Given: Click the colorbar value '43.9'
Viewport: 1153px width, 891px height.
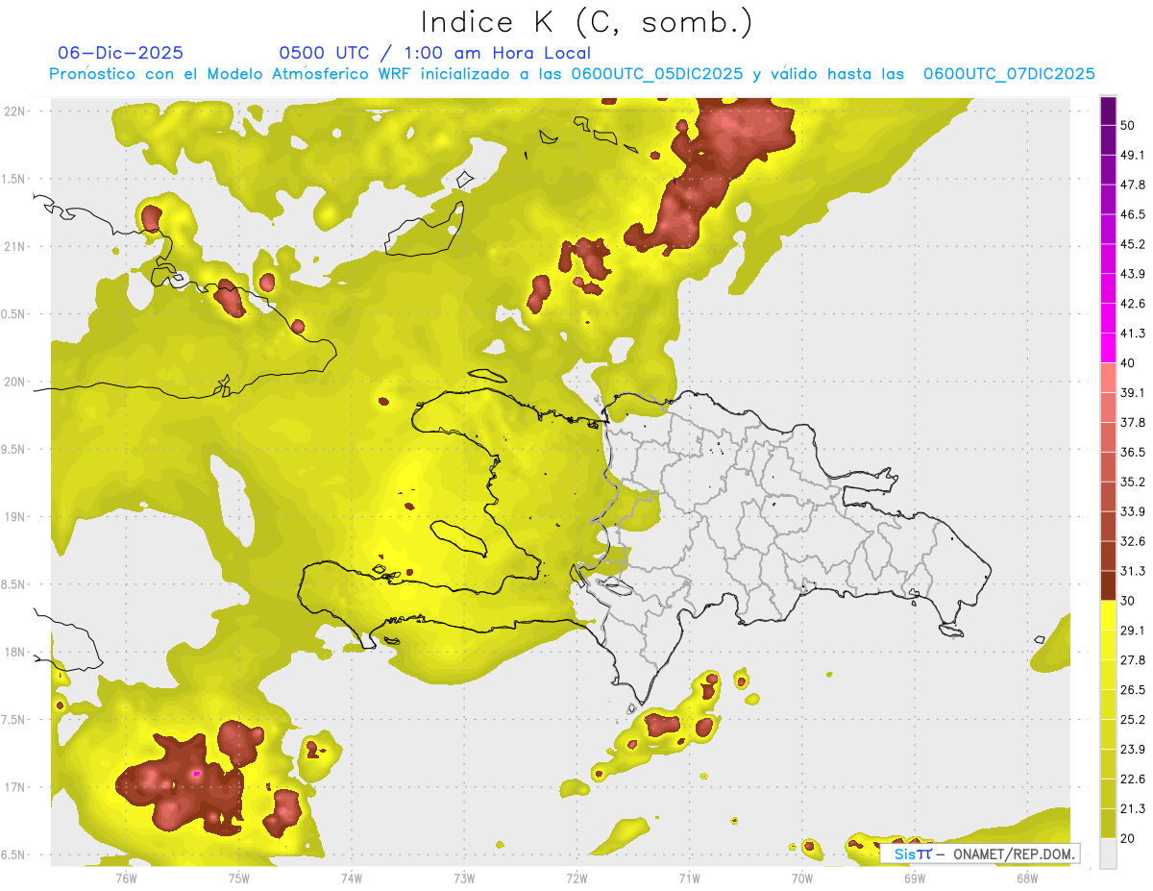Looking at the screenshot, I should click(x=1132, y=274).
